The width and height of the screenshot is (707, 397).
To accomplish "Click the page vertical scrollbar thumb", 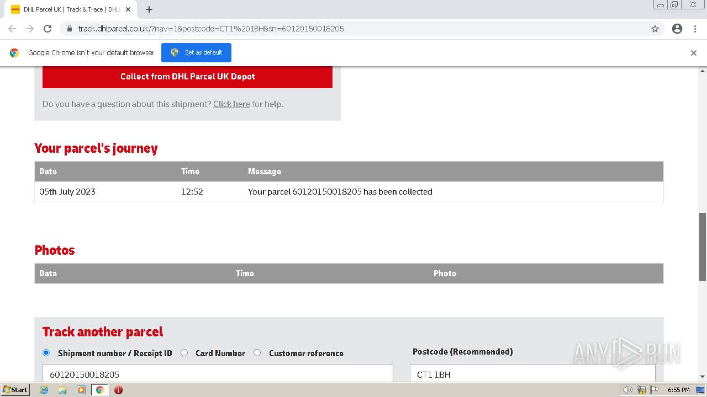I will pyautogui.click(x=703, y=246).
